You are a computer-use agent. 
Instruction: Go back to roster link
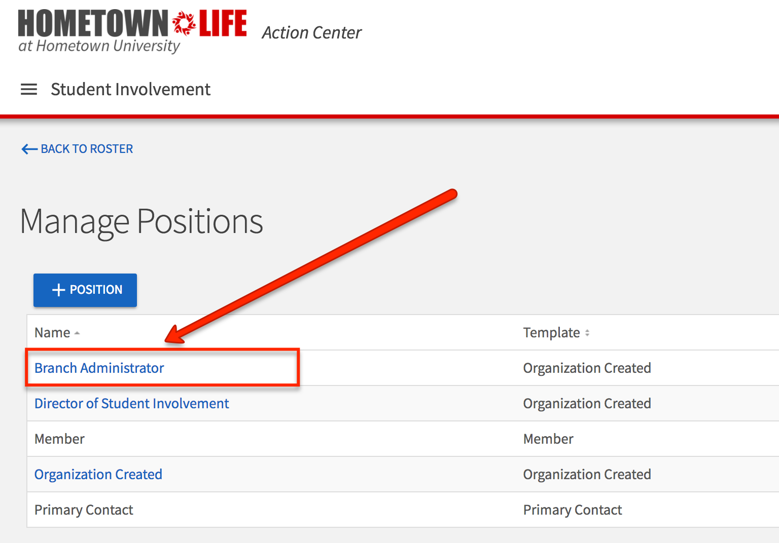point(87,149)
